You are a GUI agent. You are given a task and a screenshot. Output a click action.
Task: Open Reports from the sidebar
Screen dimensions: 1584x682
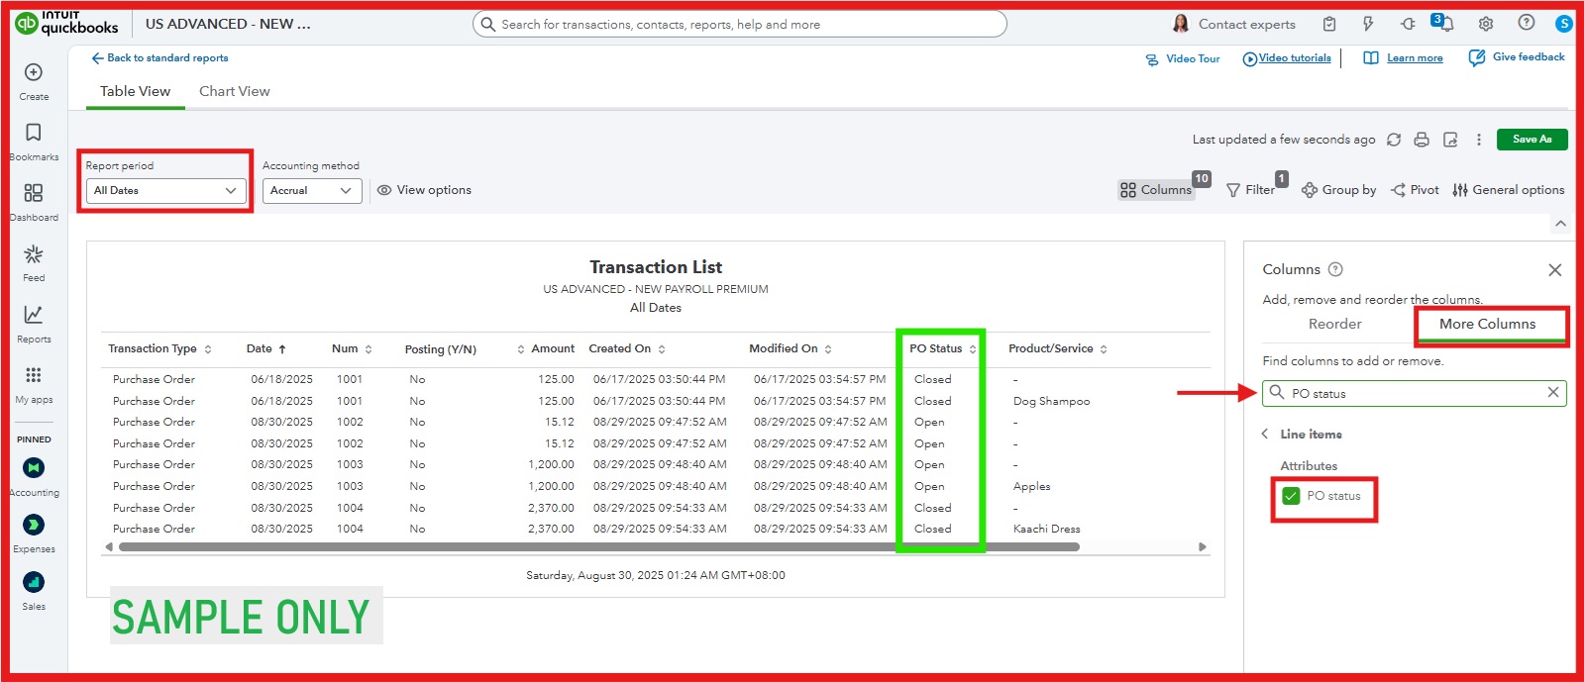(34, 324)
